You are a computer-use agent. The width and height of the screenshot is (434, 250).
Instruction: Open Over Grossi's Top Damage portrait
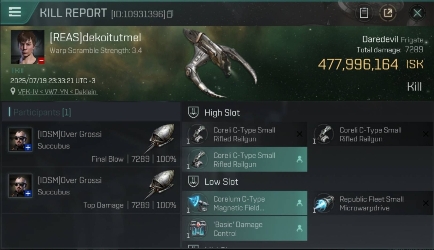coord(20,185)
